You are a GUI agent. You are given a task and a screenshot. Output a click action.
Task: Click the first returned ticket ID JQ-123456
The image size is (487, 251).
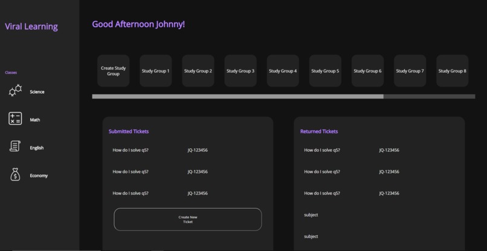(x=389, y=150)
